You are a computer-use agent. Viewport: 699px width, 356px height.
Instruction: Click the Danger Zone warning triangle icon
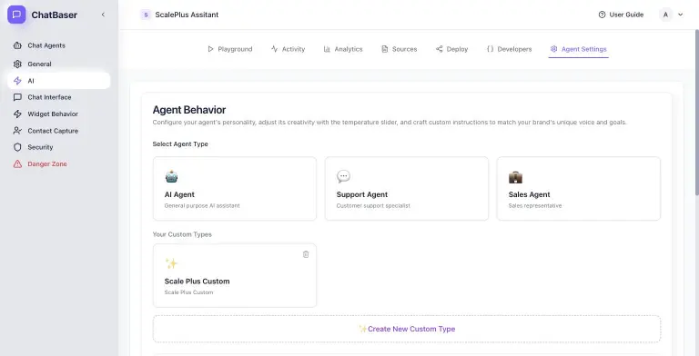click(17, 163)
